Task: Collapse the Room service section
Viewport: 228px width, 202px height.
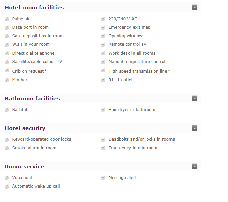Action: 195,166
